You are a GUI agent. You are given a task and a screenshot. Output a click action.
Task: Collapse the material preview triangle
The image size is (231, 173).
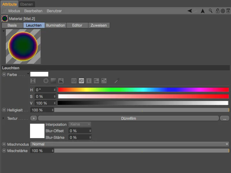click(3, 31)
